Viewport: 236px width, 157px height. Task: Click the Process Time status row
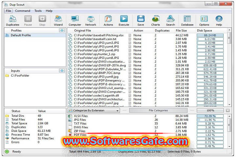[x=35, y=135]
